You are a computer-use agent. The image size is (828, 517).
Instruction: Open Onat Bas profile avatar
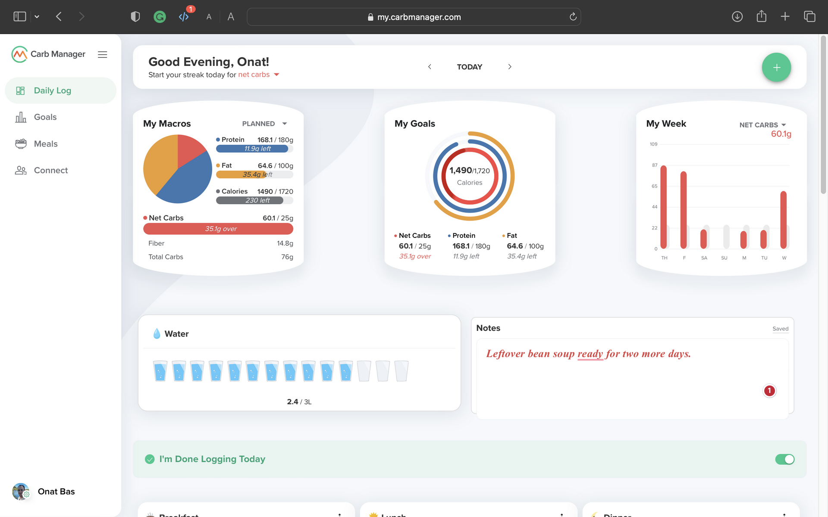coord(21,492)
